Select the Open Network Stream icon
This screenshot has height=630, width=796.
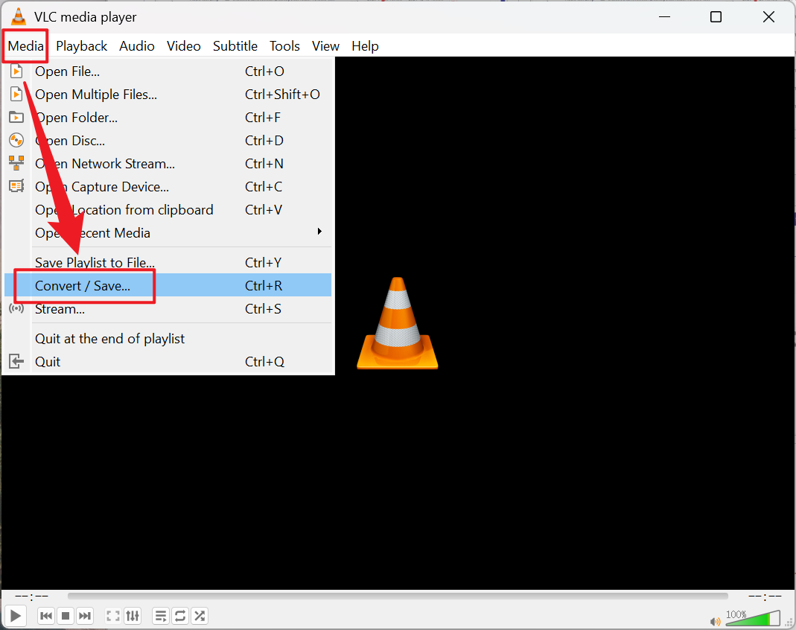point(16,163)
